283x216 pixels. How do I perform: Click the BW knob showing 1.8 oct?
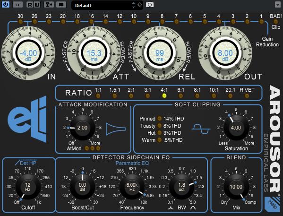[181, 187]
